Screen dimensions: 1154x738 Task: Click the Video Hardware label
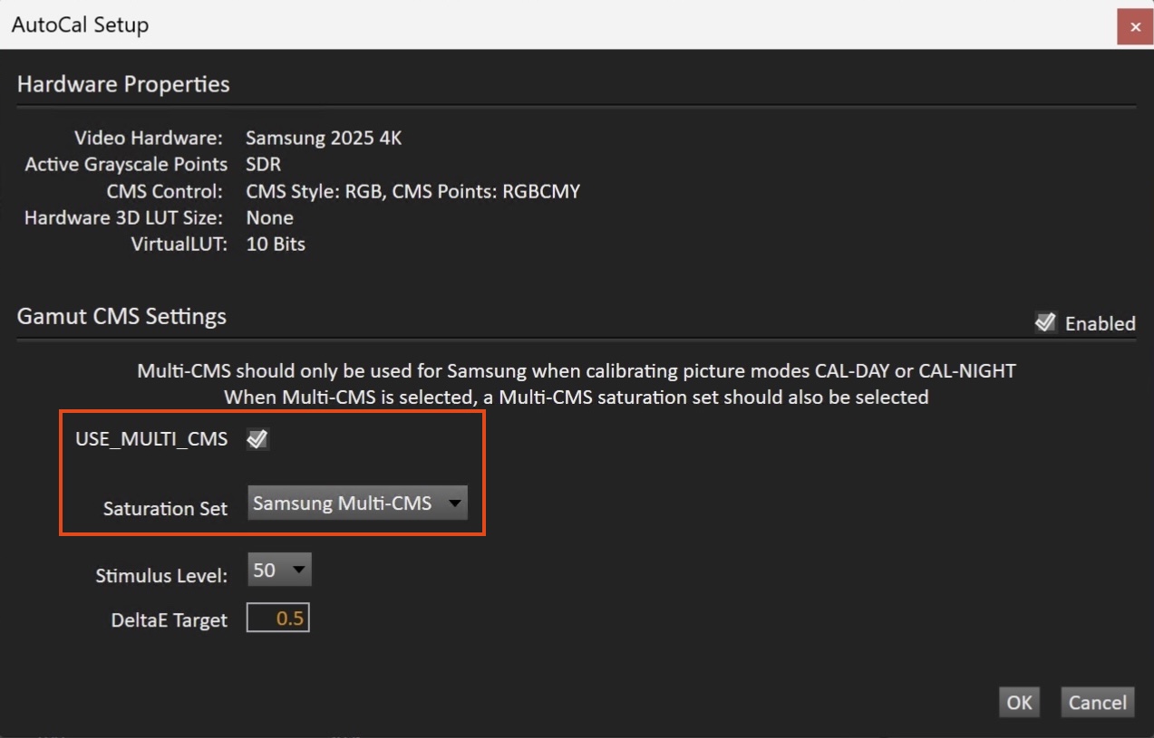[x=148, y=139]
